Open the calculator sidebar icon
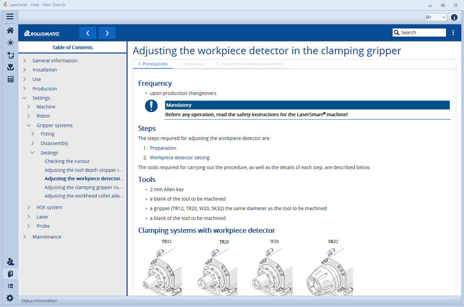Image resolution: width=464 pixels, height=307 pixels. click(x=10, y=79)
